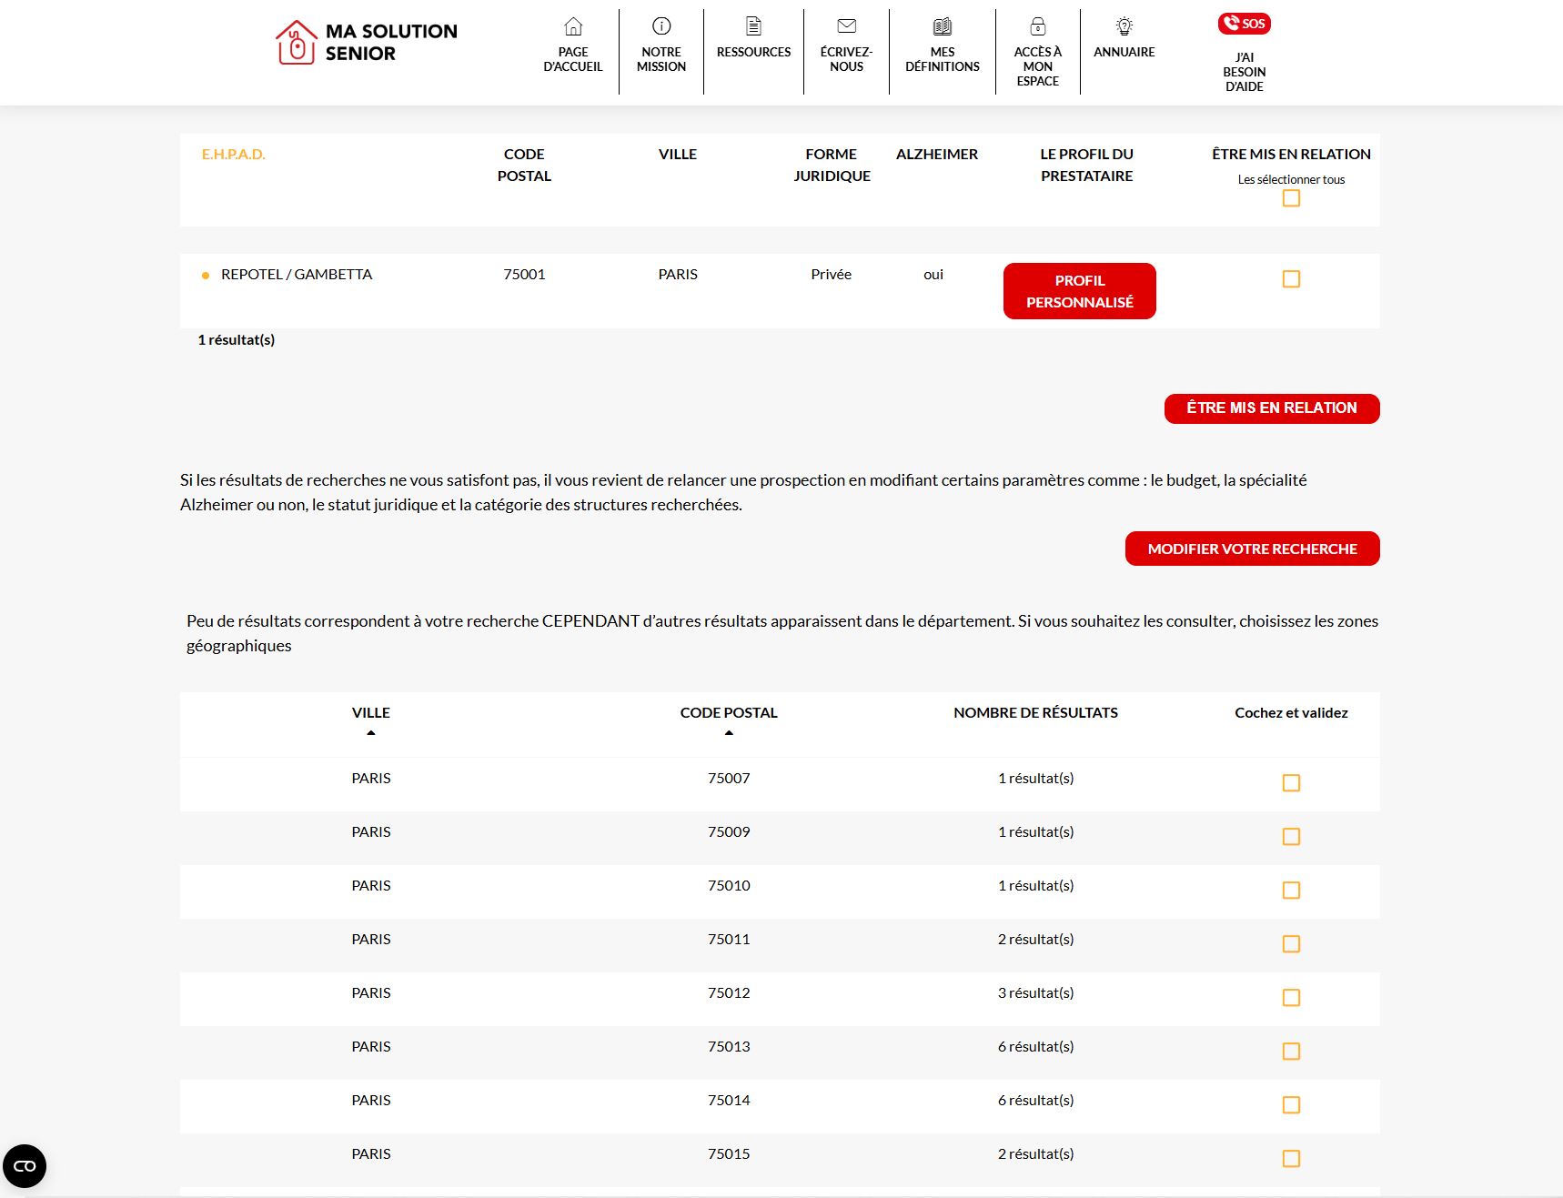The image size is (1563, 1198).
Task: Check the Les sélectionner tous checkbox
Action: 1291,199
